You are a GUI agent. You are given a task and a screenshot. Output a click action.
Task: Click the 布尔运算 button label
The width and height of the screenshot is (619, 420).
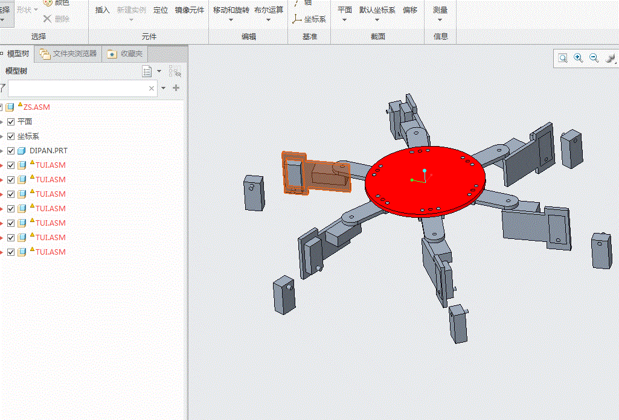[x=269, y=10]
